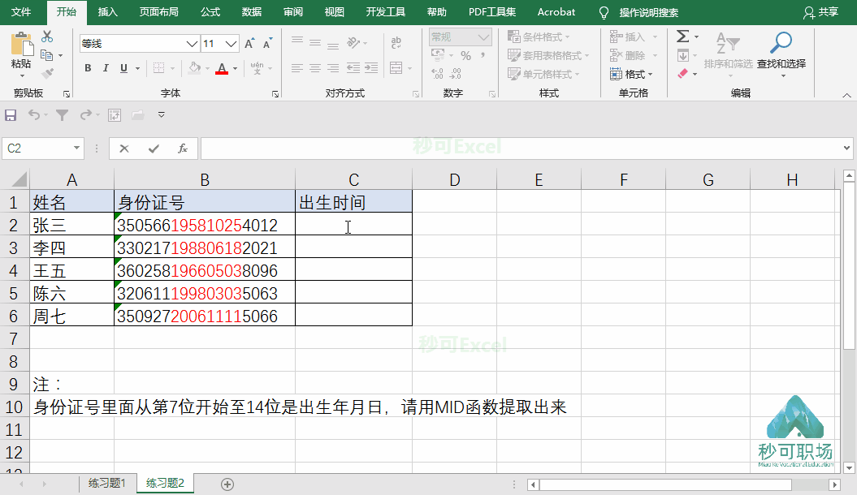Toggle top vertical alignment
The width and height of the screenshot is (857, 495).
(297, 41)
